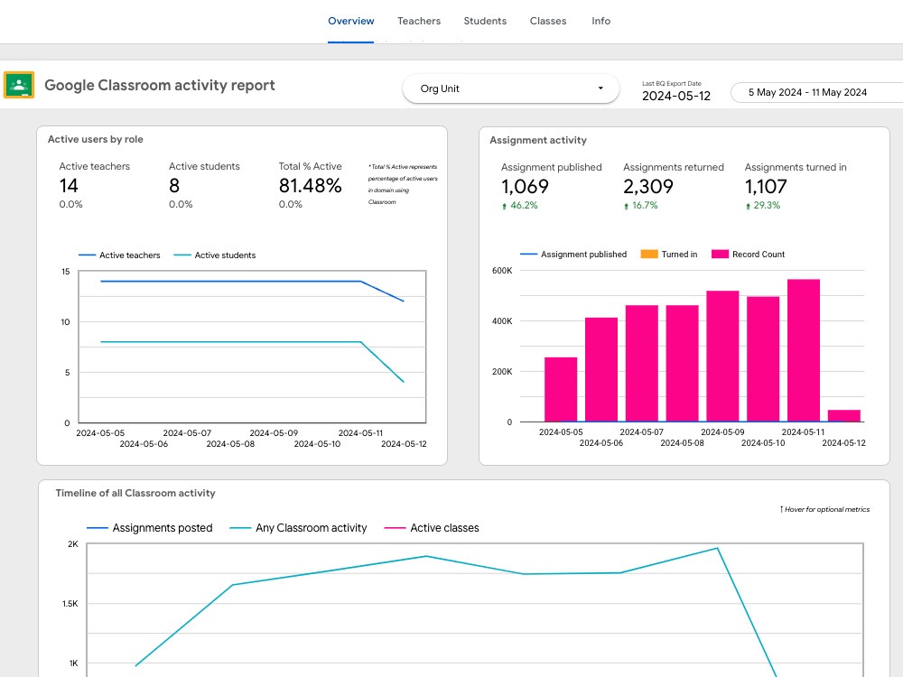Click the green arrow beside 29.3%
Image resolution: width=903 pixels, height=677 pixels.
pyautogui.click(x=748, y=206)
